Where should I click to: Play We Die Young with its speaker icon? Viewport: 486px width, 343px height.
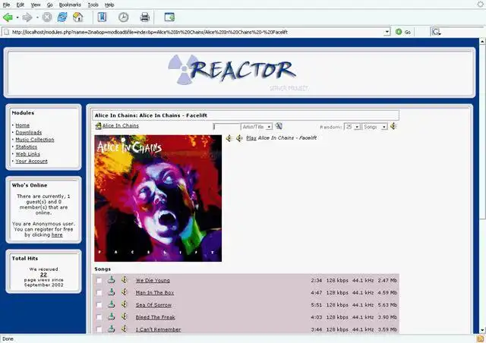[125, 280]
